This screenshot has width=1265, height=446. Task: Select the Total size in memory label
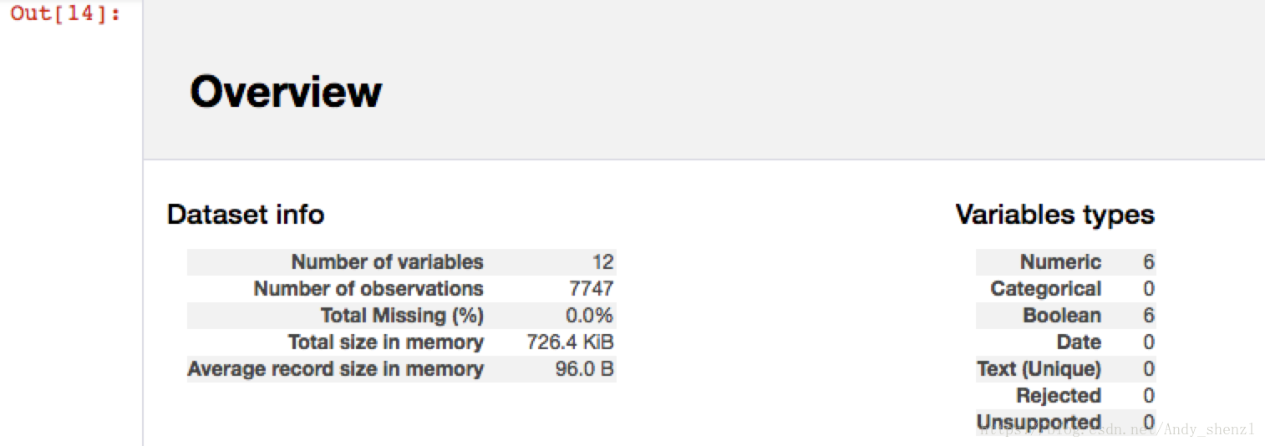(386, 342)
